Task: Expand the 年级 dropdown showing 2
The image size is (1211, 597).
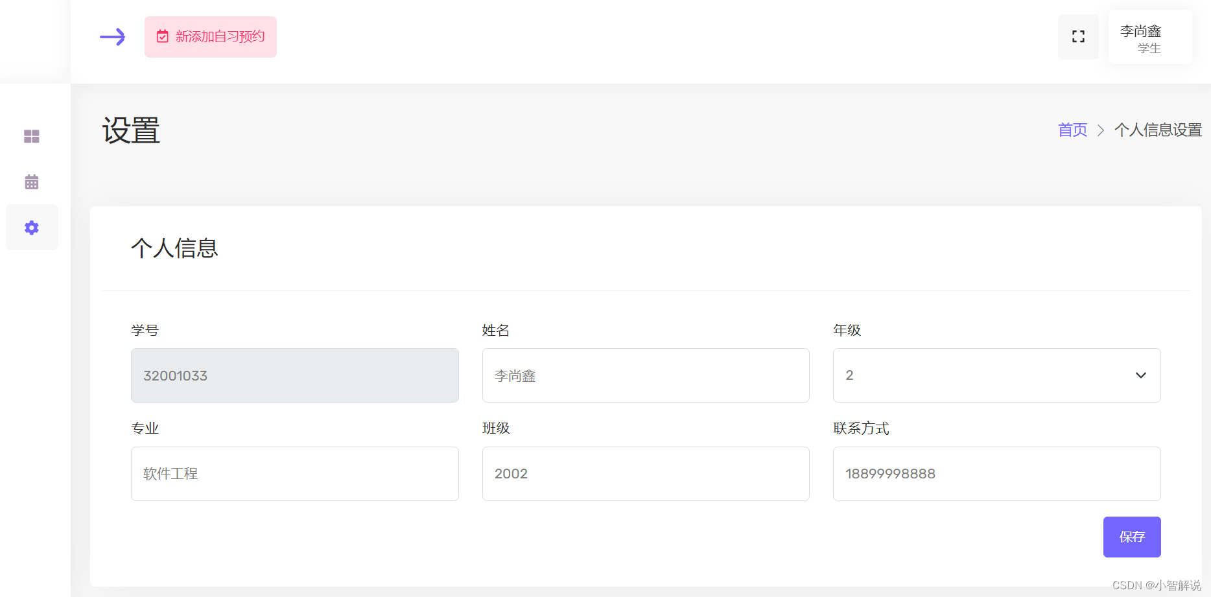Action: click(x=996, y=375)
